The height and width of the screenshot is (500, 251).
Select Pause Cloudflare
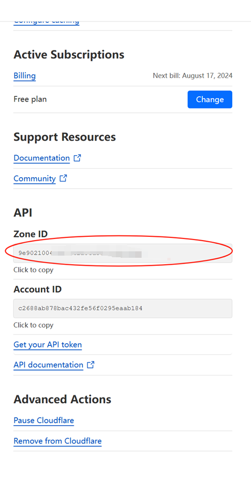click(x=43, y=421)
